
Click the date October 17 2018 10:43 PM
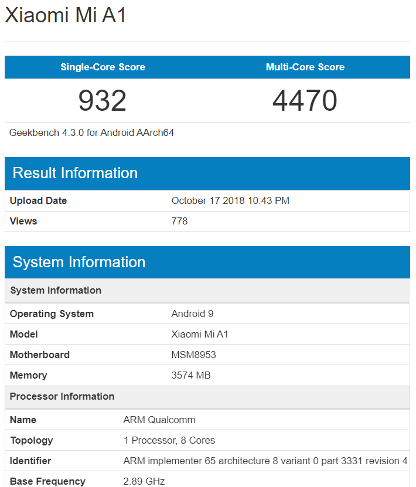[230, 200]
